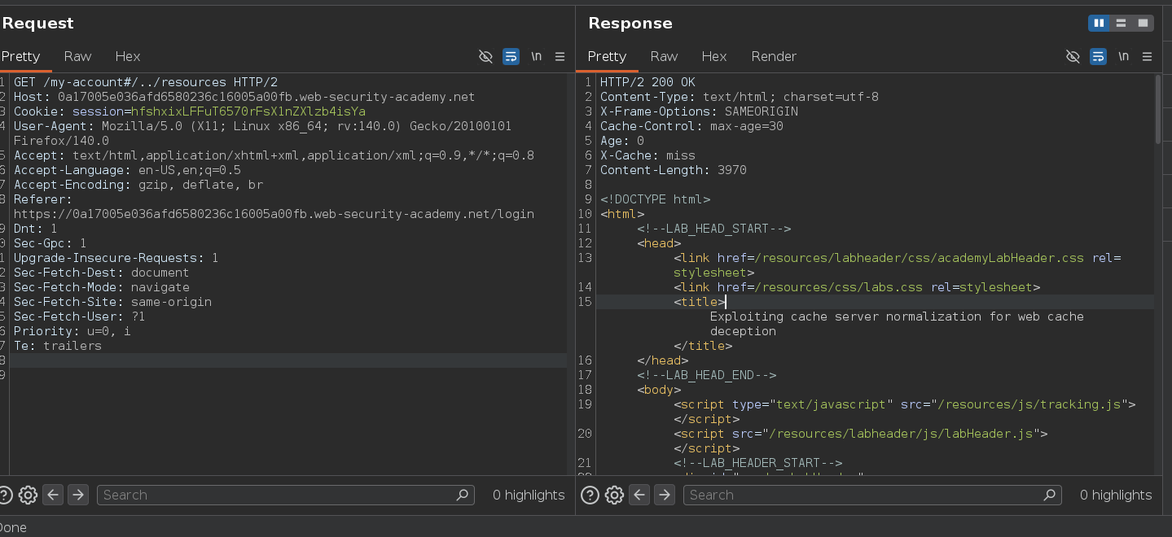1172x537 pixels.
Task: Click the Response vertical scrollbar thumb
Action: [x=1158, y=110]
